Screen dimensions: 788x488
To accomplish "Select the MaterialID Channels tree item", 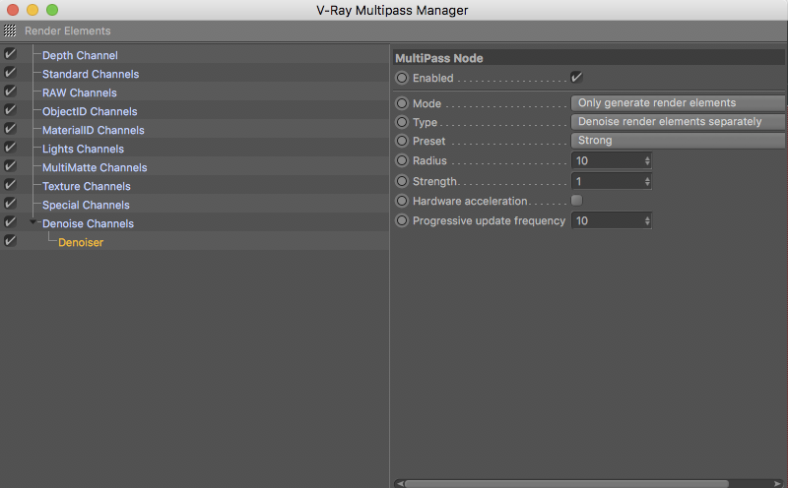I will pyautogui.click(x=93, y=130).
